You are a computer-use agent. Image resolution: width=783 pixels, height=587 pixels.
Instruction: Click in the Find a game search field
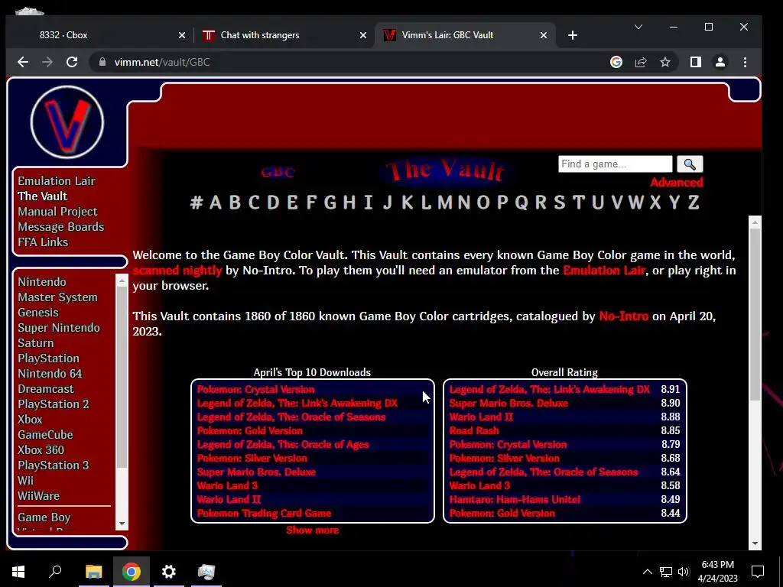point(616,164)
